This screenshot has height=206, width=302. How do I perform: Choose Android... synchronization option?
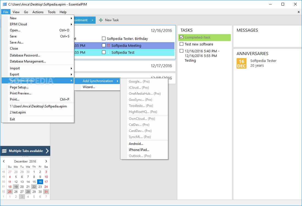[144, 144]
